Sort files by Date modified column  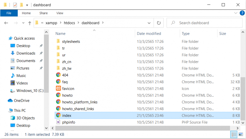coord(149,34)
